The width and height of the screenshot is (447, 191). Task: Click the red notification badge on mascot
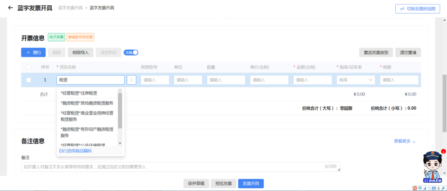point(443,151)
